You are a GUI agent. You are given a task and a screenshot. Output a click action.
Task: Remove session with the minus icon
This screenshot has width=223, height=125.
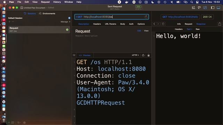[13, 22]
